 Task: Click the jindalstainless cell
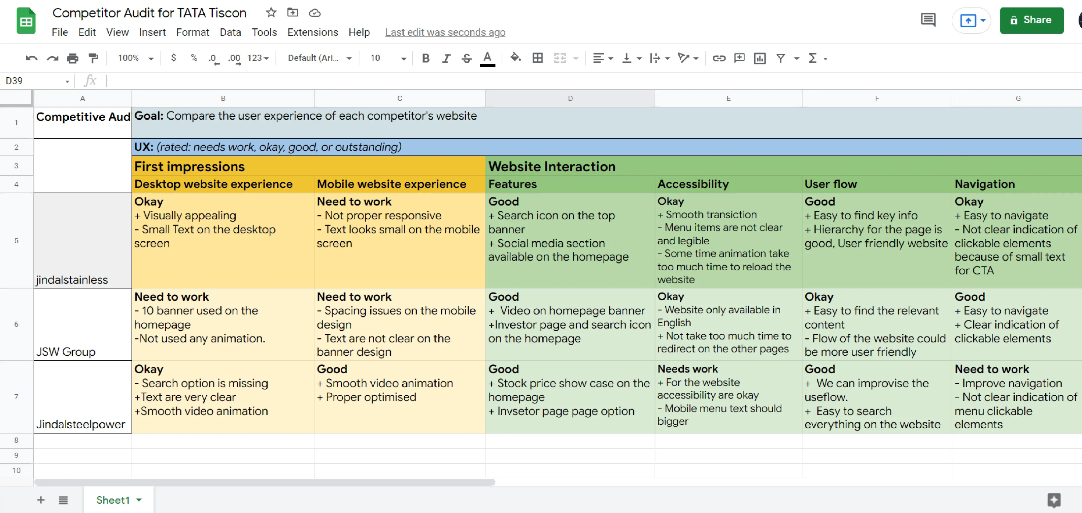[x=83, y=241]
